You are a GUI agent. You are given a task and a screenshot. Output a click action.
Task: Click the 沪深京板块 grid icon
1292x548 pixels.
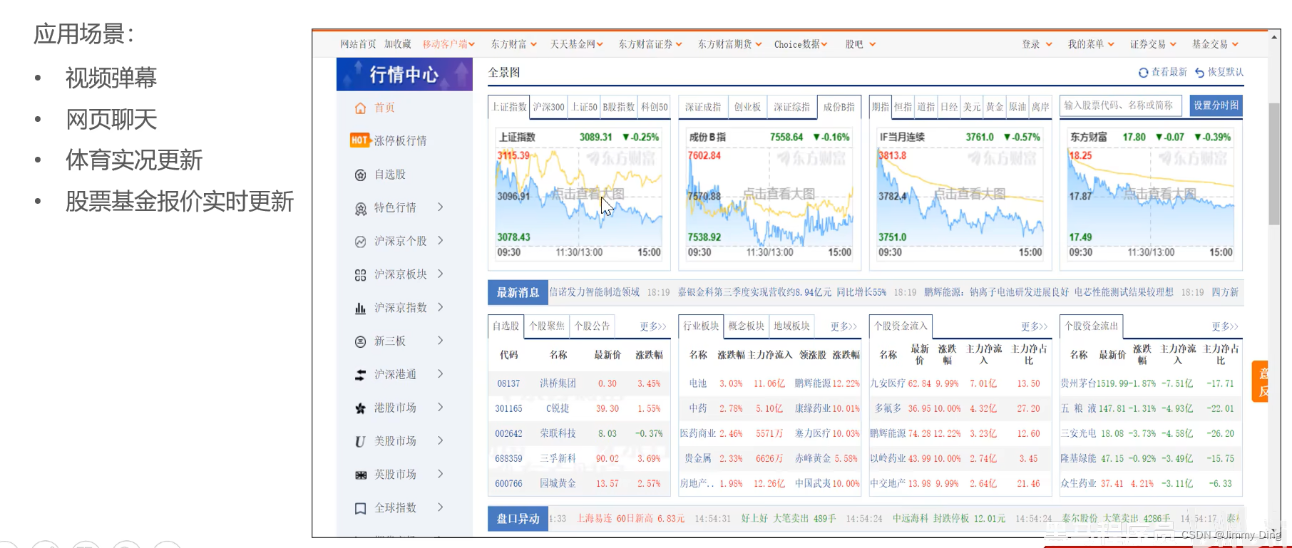point(361,275)
